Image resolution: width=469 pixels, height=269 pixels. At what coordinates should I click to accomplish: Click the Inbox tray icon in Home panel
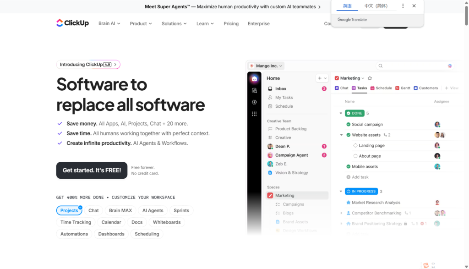(x=270, y=89)
